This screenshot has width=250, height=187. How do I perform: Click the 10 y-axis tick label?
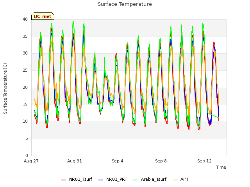(25, 122)
